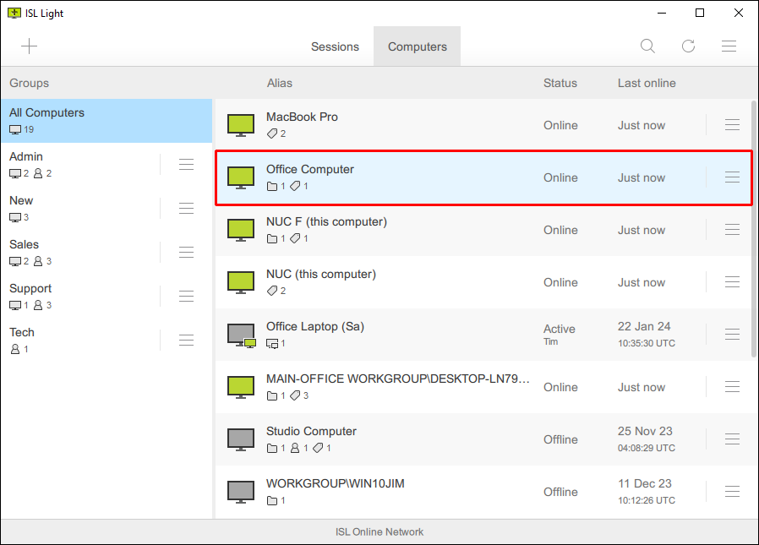
Task: Open the Office Computer row menu
Action: pos(732,177)
